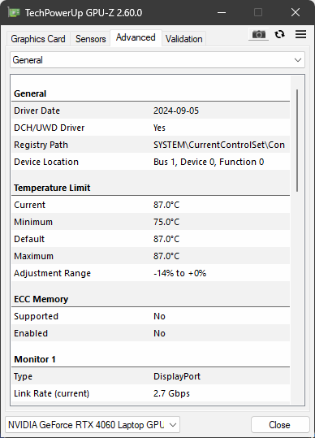The height and width of the screenshot is (438, 315).
Task: Click the General section header in list
Action: click(30, 93)
